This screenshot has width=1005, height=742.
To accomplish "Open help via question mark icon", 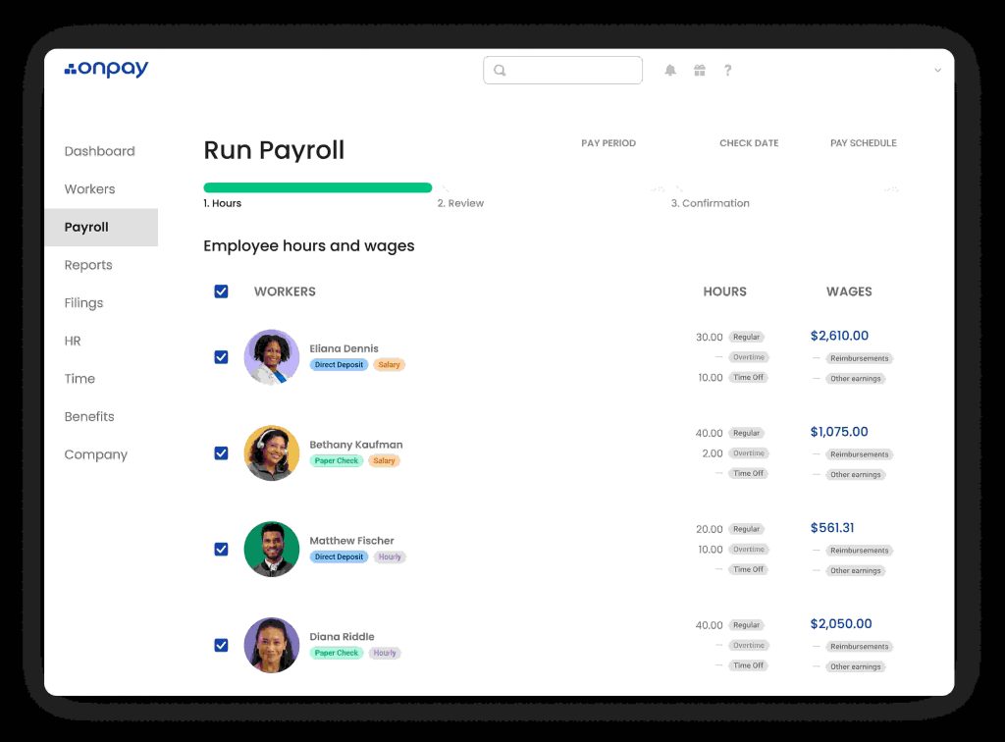I will pos(727,71).
